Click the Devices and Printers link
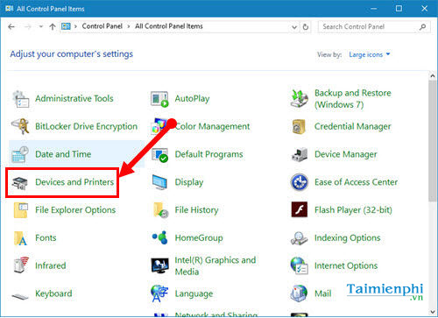The image size is (438, 318). [x=74, y=182]
